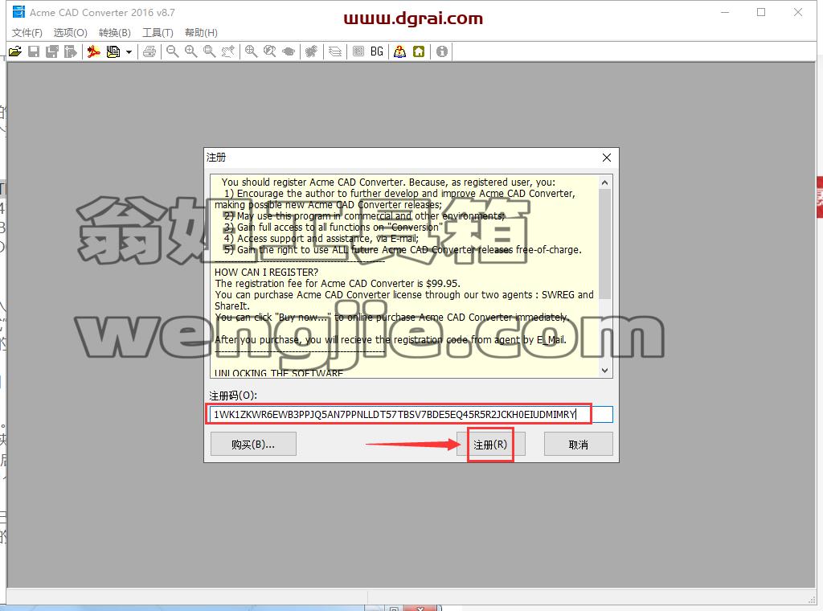The width and height of the screenshot is (823, 611).
Task: Click the Save floppy disk icon
Action: point(34,51)
